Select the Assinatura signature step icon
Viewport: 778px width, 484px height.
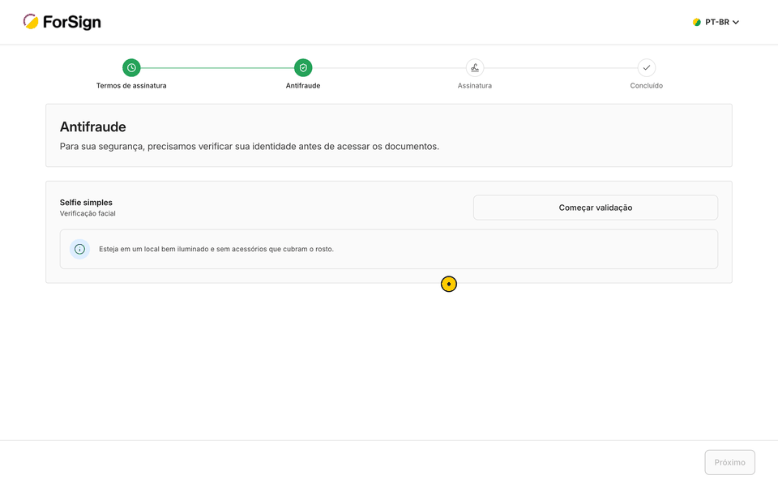[475, 67]
